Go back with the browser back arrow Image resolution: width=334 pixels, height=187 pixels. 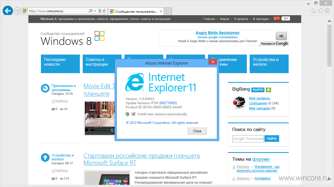click(8, 11)
